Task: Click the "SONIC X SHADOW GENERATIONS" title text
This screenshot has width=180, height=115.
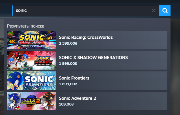Action: [93, 57]
